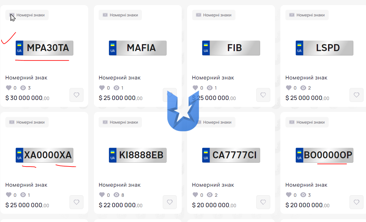The width and height of the screenshot is (366, 222).
Task: Favorite the CA7777CI plate listing
Action: pyautogui.click(x=263, y=202)
